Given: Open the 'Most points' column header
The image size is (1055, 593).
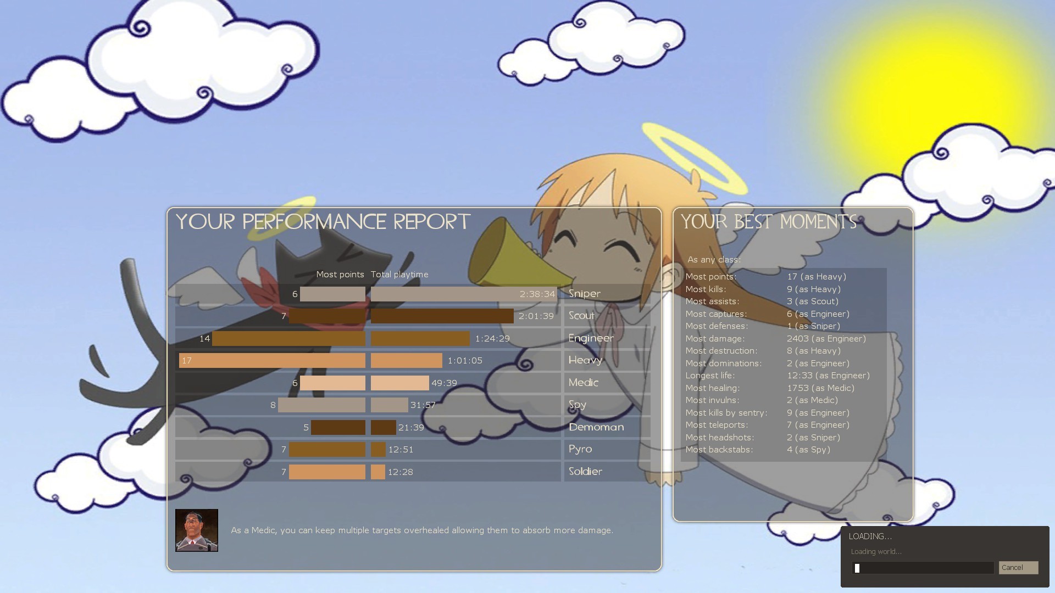Looking at the screenshot, I should (x=340, y=274).
